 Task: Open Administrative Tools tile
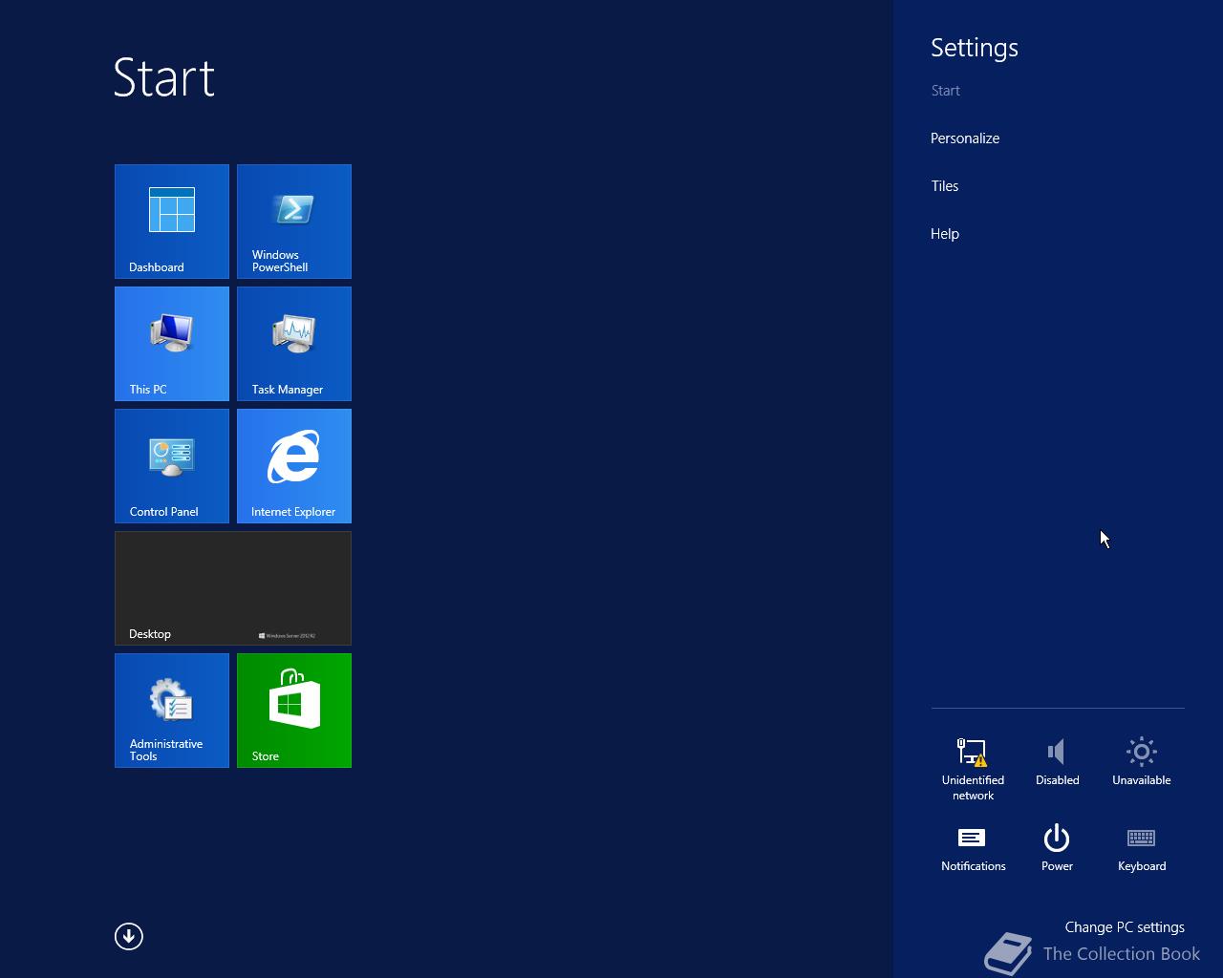(172, 711)
